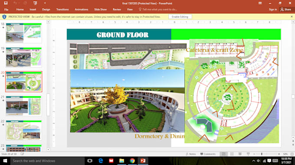The height and width of the screenshot is (165, 295).
Task: Select the Slide Show tab
Action: click(100, 10)
